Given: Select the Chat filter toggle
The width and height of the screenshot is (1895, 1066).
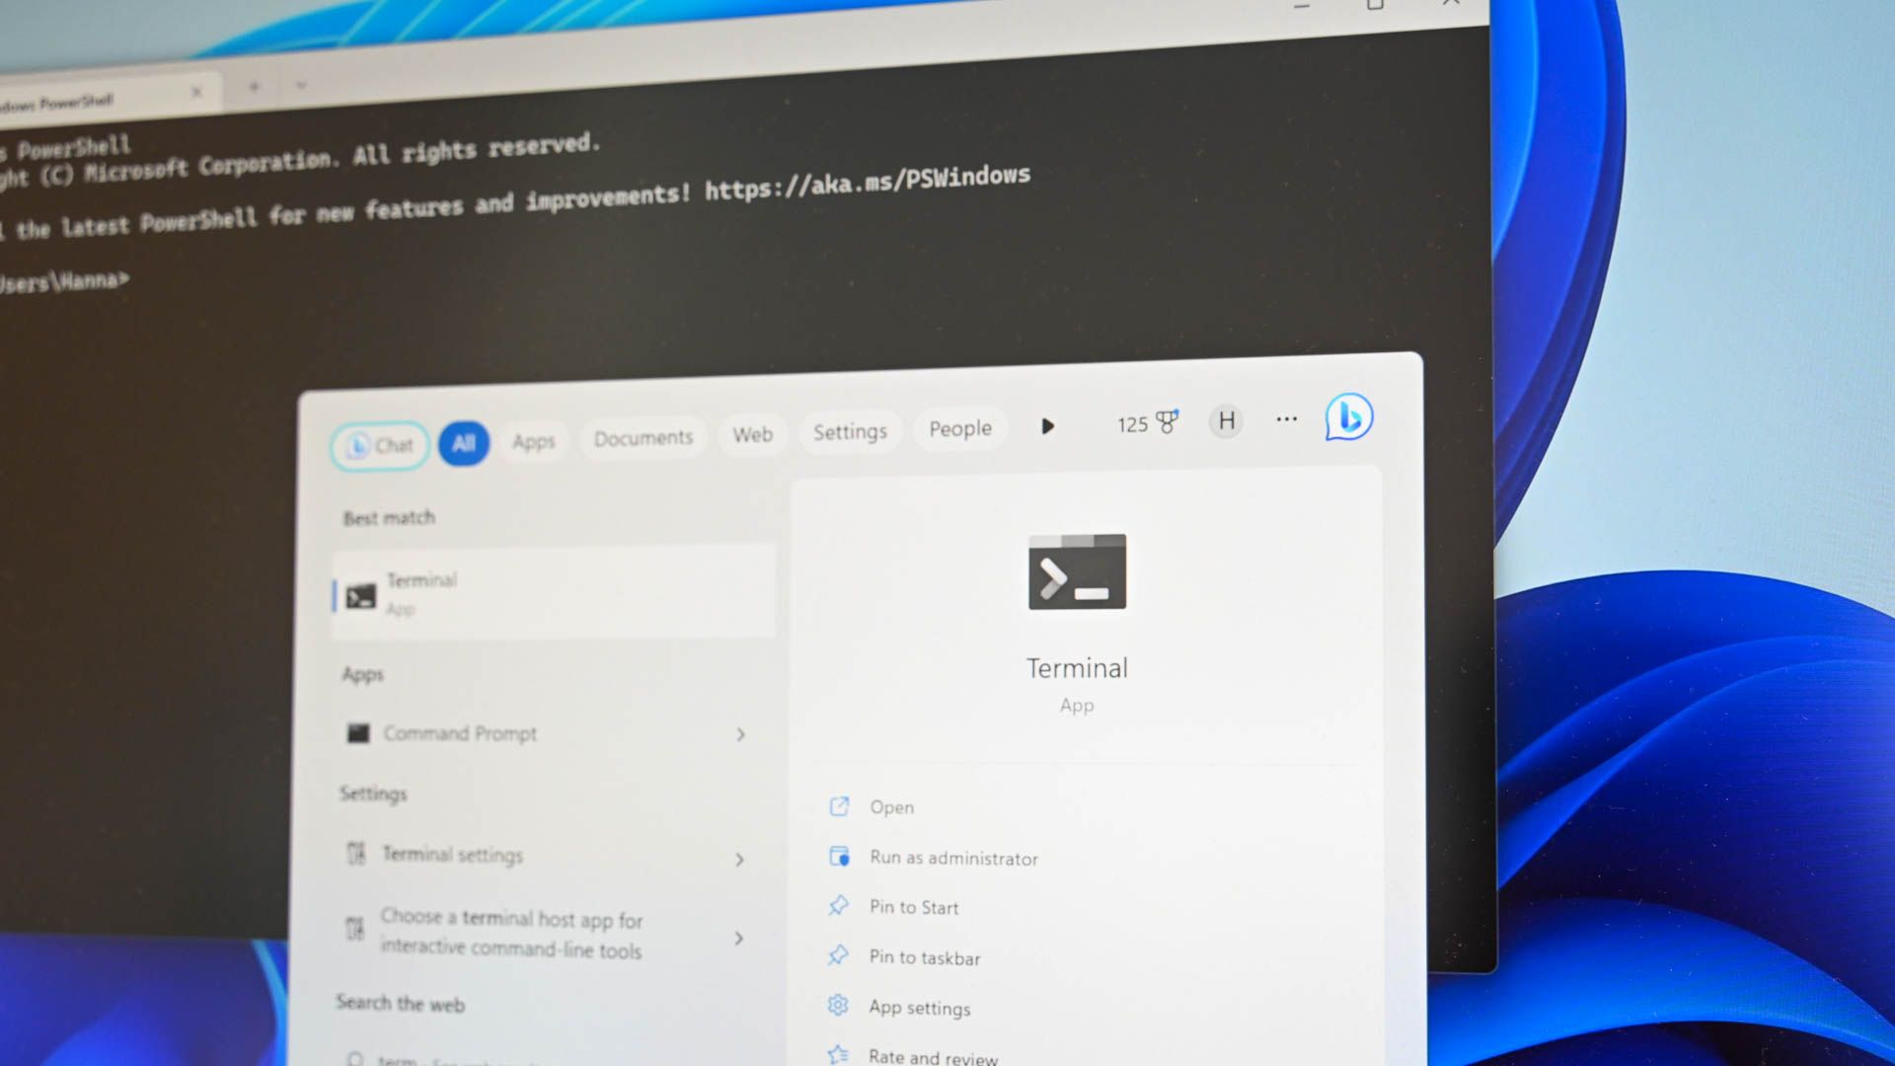Looking at the screenshot, I should coord(380,444).
